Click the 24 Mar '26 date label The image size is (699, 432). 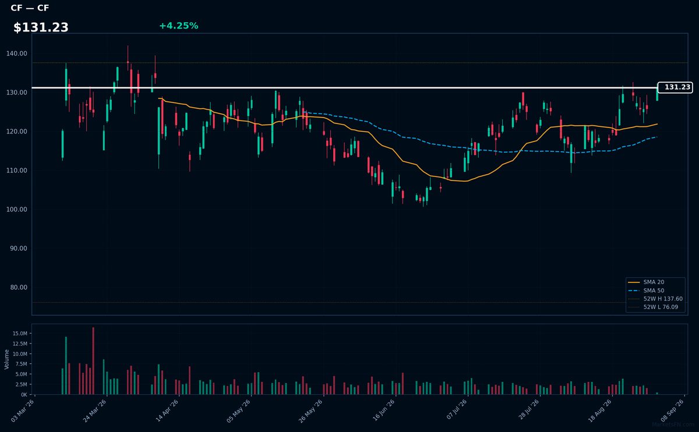[x=96, y=410]
